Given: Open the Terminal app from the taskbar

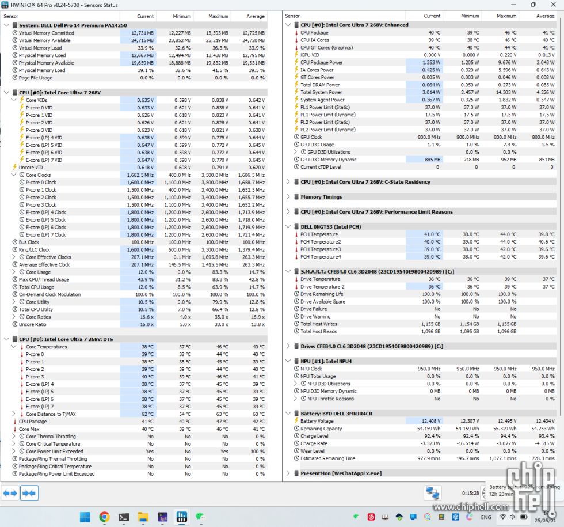Looking at the screenshot, I should pos(124,517).
